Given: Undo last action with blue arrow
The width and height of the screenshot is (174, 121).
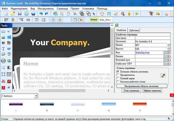Looking at the screenshot, I should [41, 14].
